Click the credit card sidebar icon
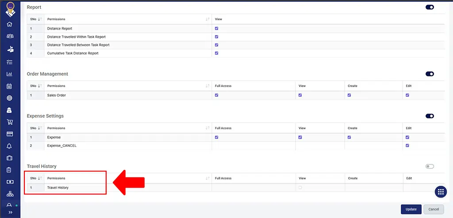The width and height of the screenshot is (453, 218). tap(9, 134)
